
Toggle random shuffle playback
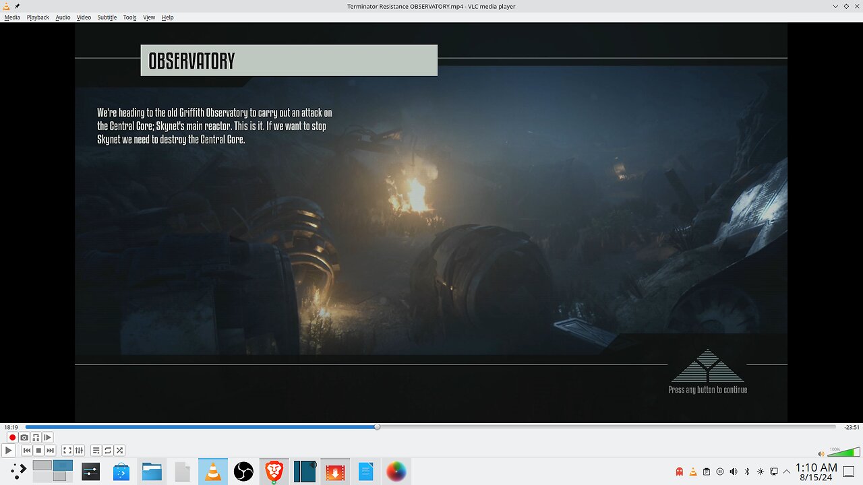tap(119, 450)
